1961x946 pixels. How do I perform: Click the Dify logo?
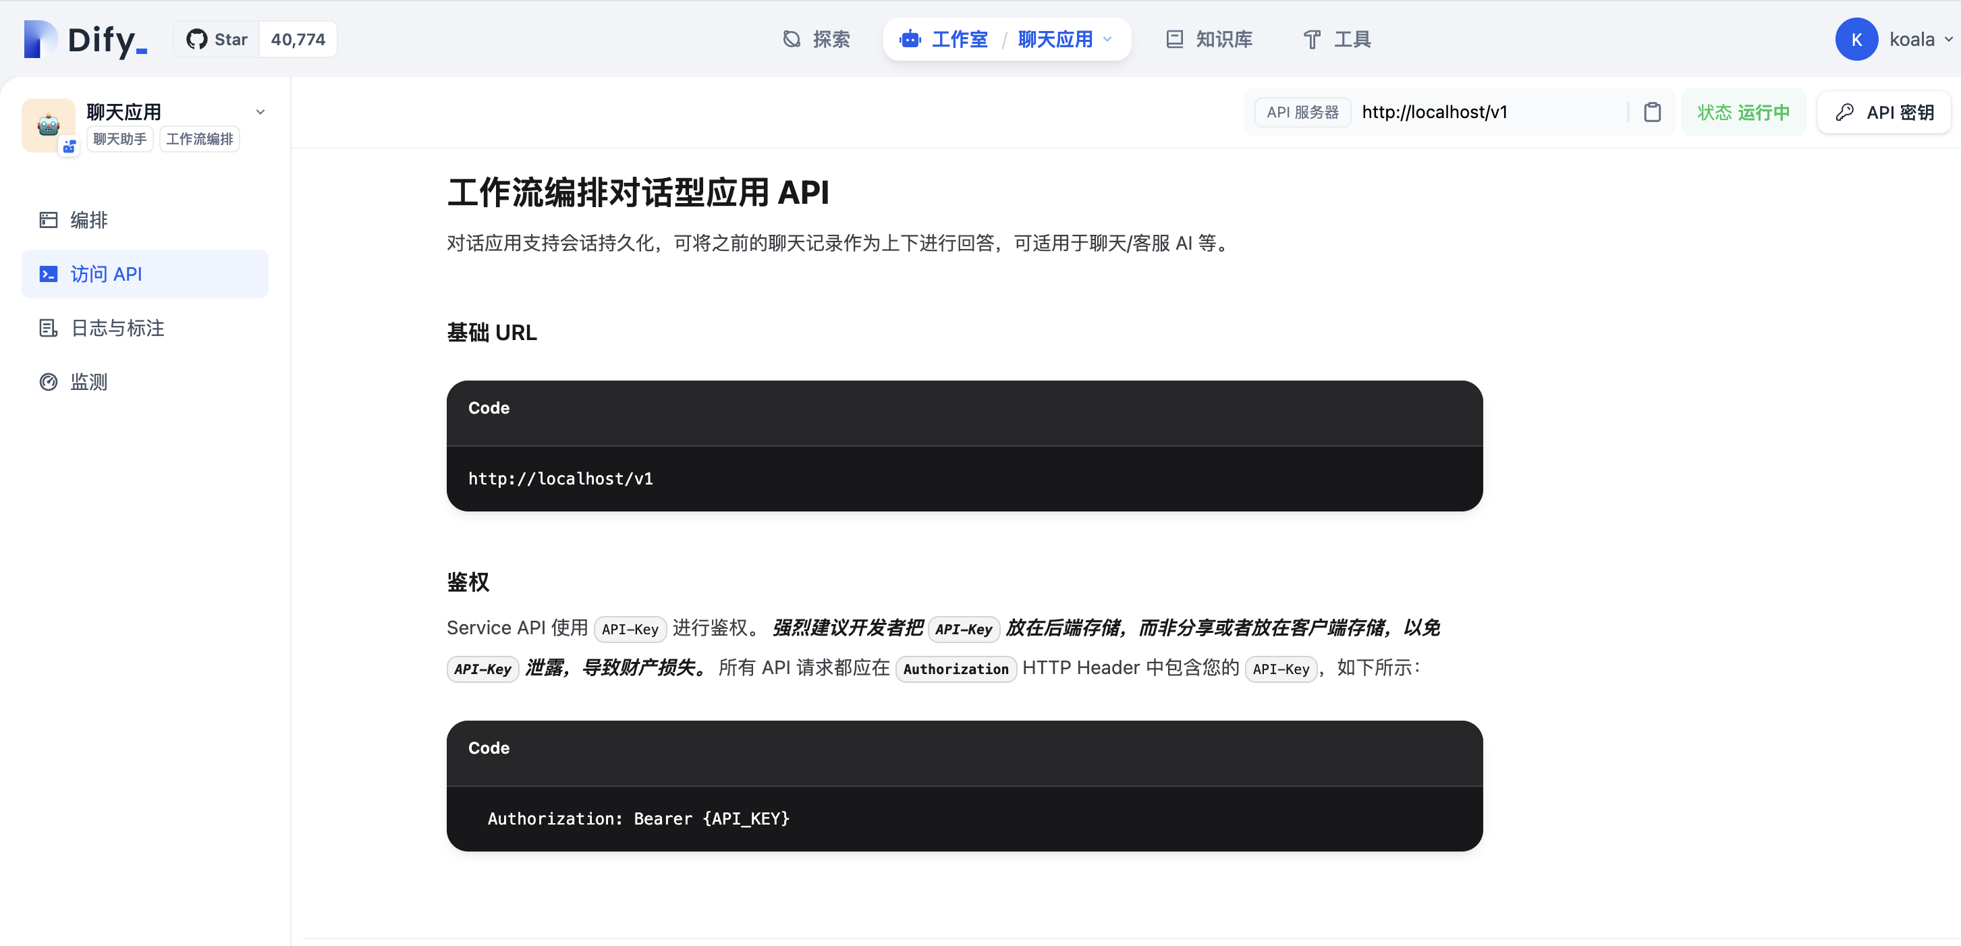85,40
